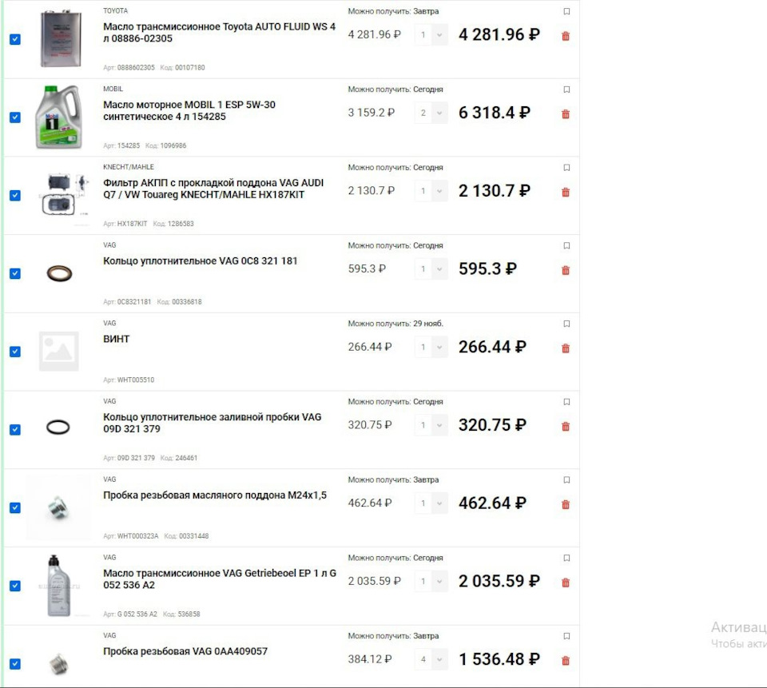Expand quantity selector for Toyota AUTO FLUID WS

pos(431,34)
